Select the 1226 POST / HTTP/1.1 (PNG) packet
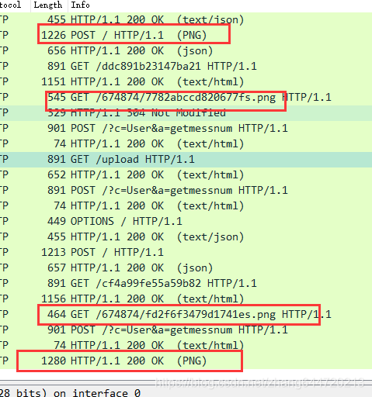The width and height of the screenshot is (372, 397). (186, 35)
